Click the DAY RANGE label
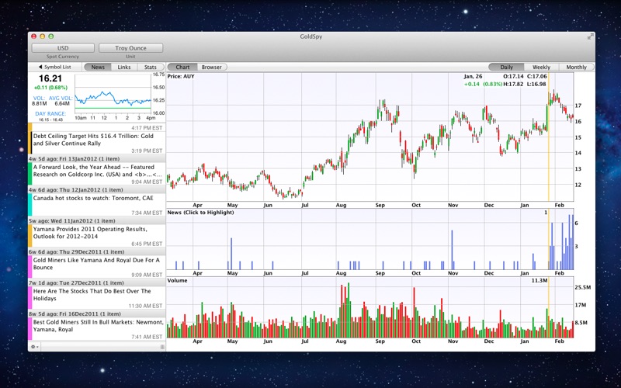The image size is (621, 388). [x=50, y=113]
